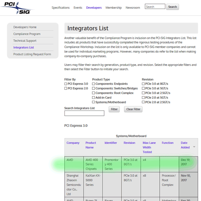This screenshot has height=201, width=201.
Task: Click the Filter button
Action: [114, 109]
